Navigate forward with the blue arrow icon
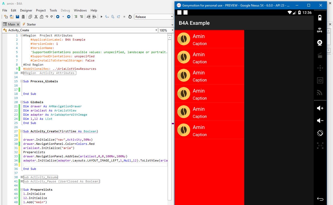The image size is (333, 205). pos(69,17)
